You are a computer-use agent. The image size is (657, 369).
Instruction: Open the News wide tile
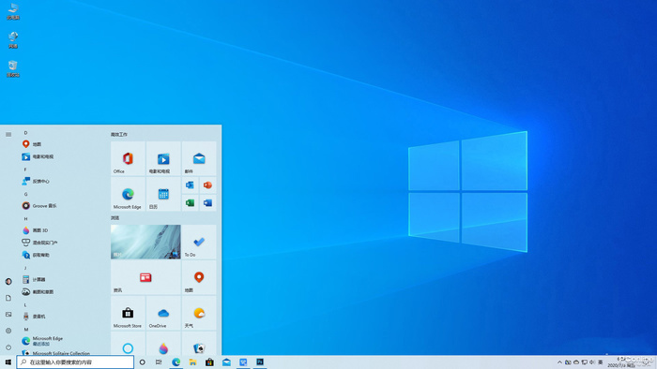145,277
